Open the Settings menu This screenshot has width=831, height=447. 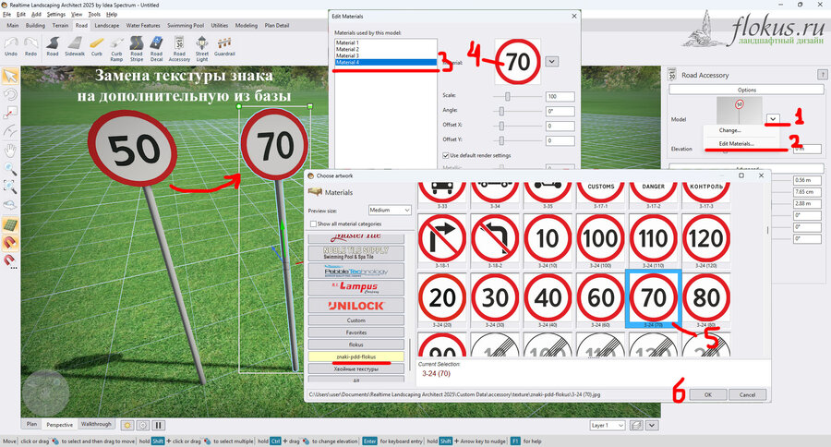point(55,15)
